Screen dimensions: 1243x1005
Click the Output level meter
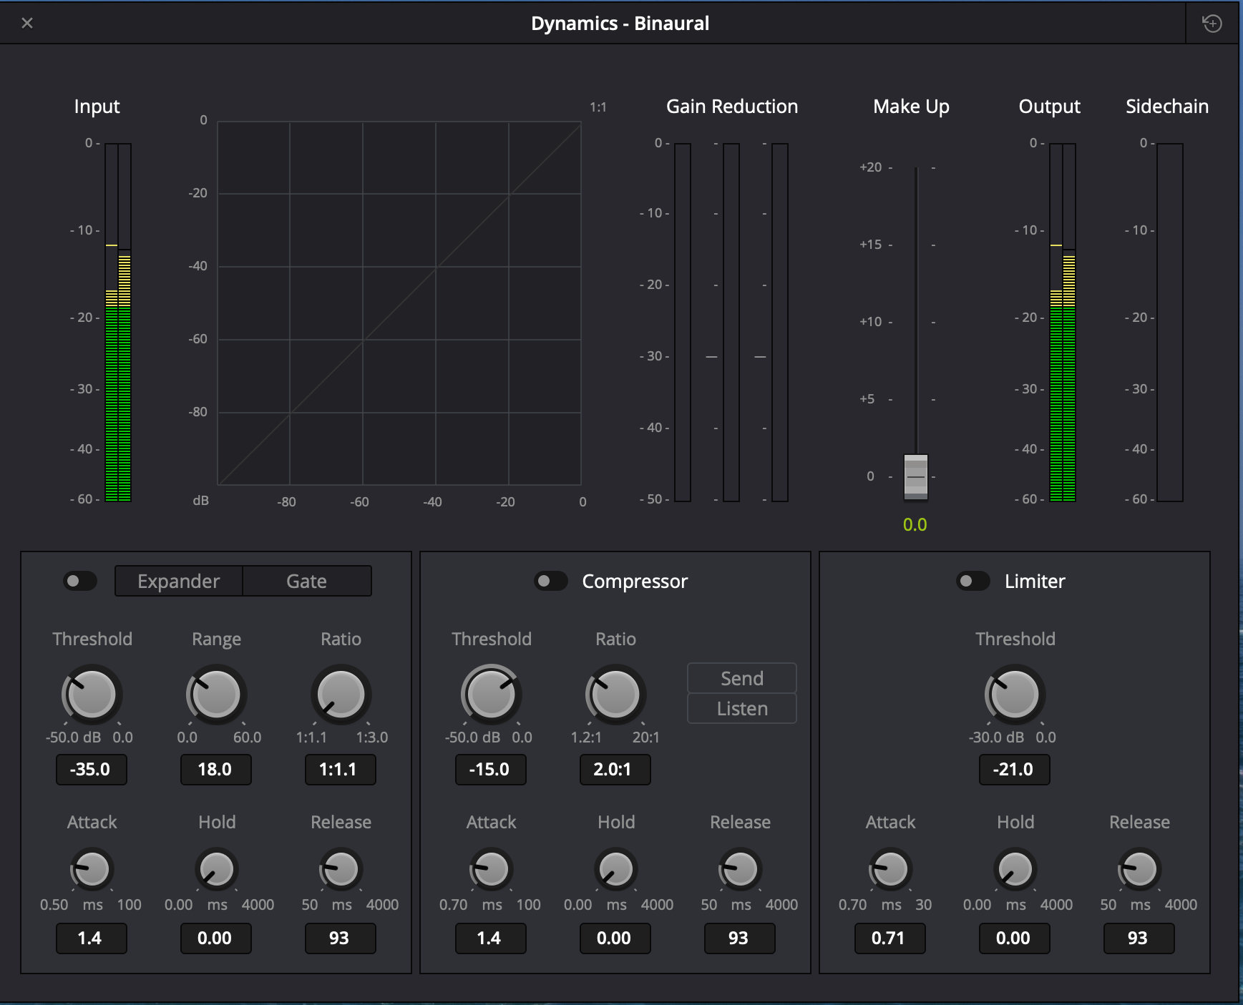pos(1063,322)
